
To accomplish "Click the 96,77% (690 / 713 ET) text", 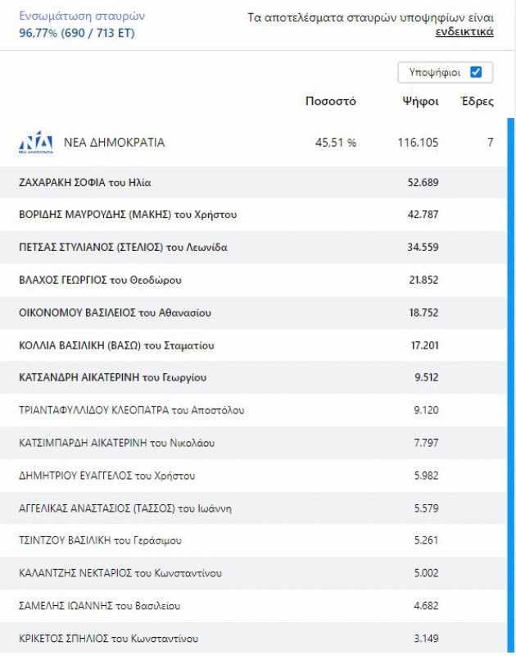I will pyautogui.click(x=77, y=33).
